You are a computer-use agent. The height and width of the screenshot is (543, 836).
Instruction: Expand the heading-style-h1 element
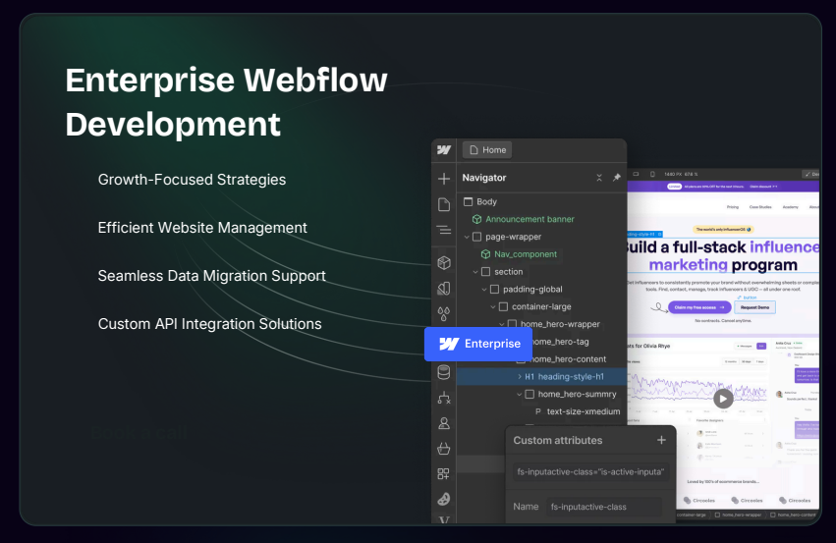520,377
